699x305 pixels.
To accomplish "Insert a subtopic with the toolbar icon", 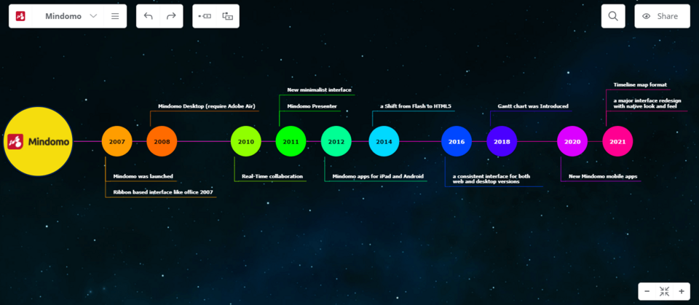I will (228, 16).
